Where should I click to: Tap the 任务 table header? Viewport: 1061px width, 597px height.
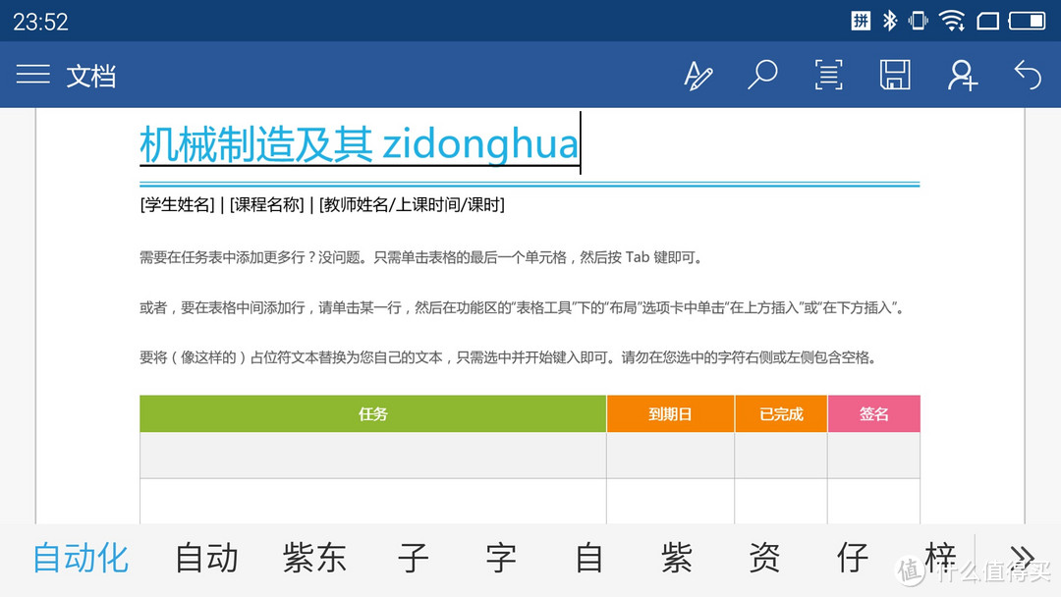(x=373, y=413)
